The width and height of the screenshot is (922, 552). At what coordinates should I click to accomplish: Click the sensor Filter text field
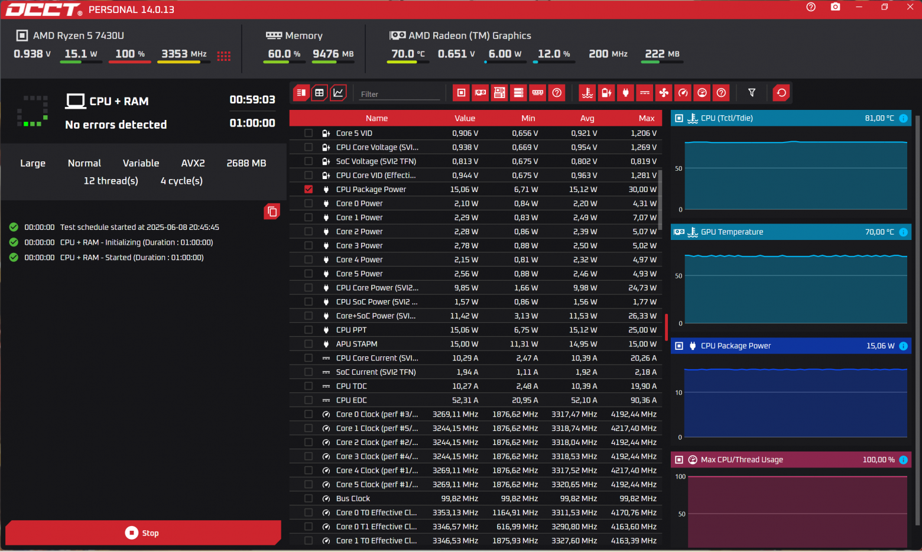coord(400,94)
